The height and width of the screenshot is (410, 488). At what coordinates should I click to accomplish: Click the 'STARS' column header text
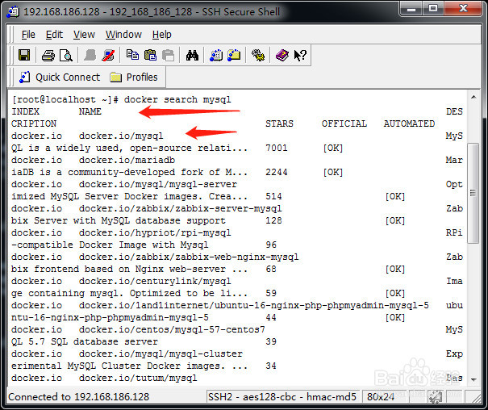[279, 123]
